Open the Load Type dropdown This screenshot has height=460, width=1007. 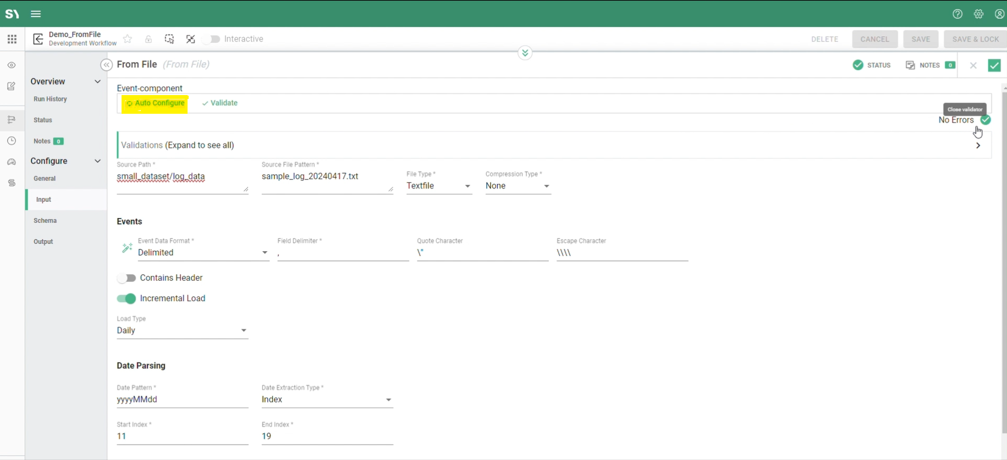pos(182,330)
